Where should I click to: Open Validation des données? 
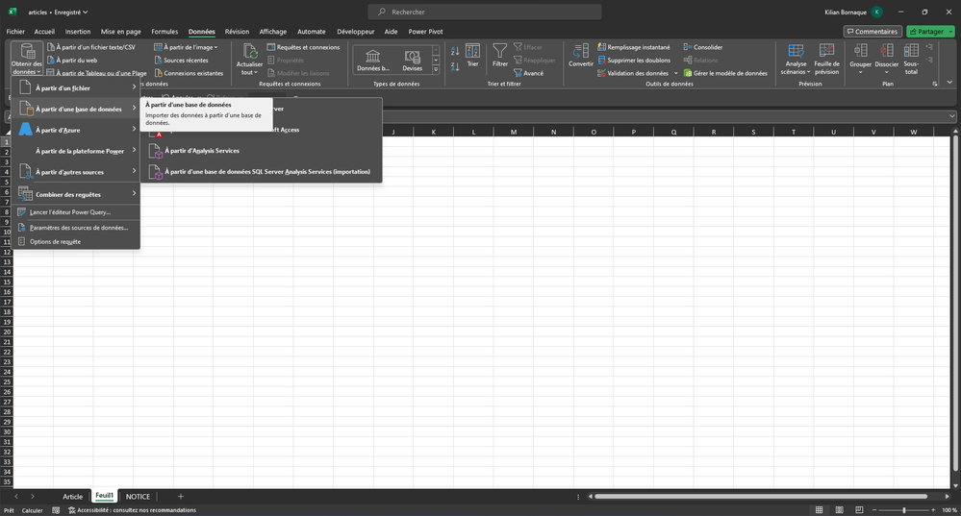click(x=633, y=73)
